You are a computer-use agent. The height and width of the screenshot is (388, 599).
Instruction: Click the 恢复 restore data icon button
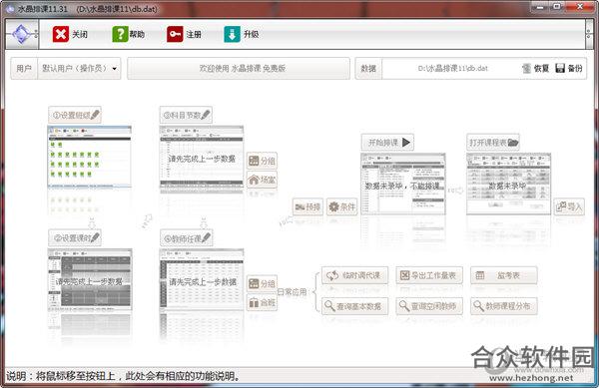(x=535, y=68)
